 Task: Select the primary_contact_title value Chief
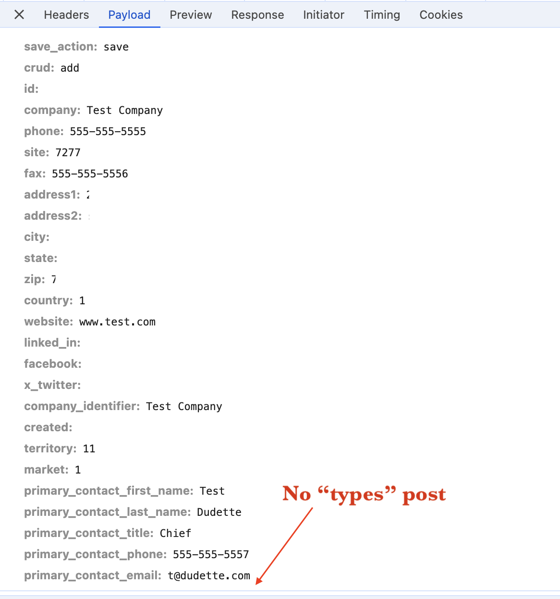[x=176, y=534]
